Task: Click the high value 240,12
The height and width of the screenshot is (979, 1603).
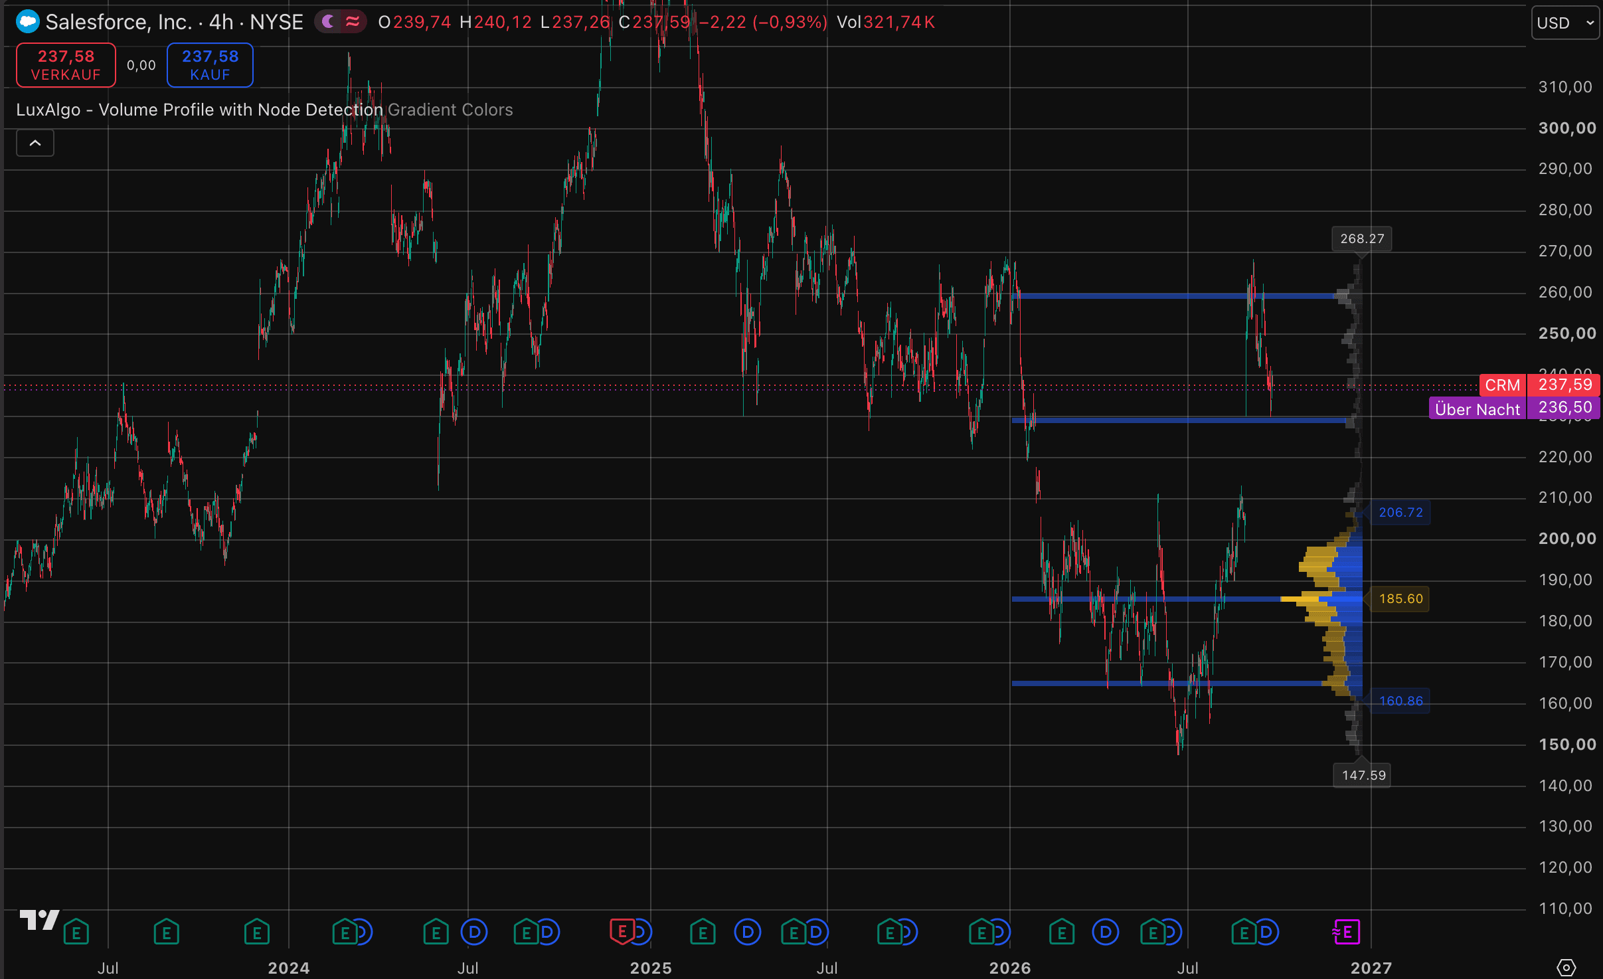Action: click(x=503, y=22)
